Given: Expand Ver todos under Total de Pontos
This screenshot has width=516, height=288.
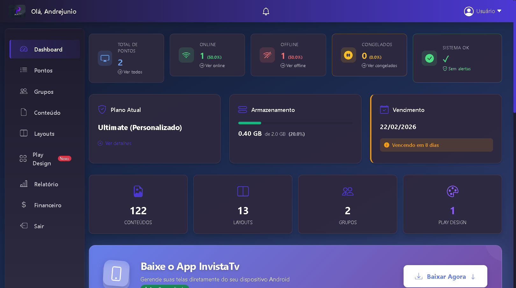Looking at the screenshot, I should (130, 72).
